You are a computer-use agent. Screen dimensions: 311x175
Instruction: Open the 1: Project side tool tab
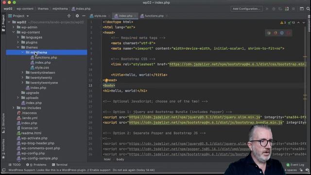tap(3, 23)
